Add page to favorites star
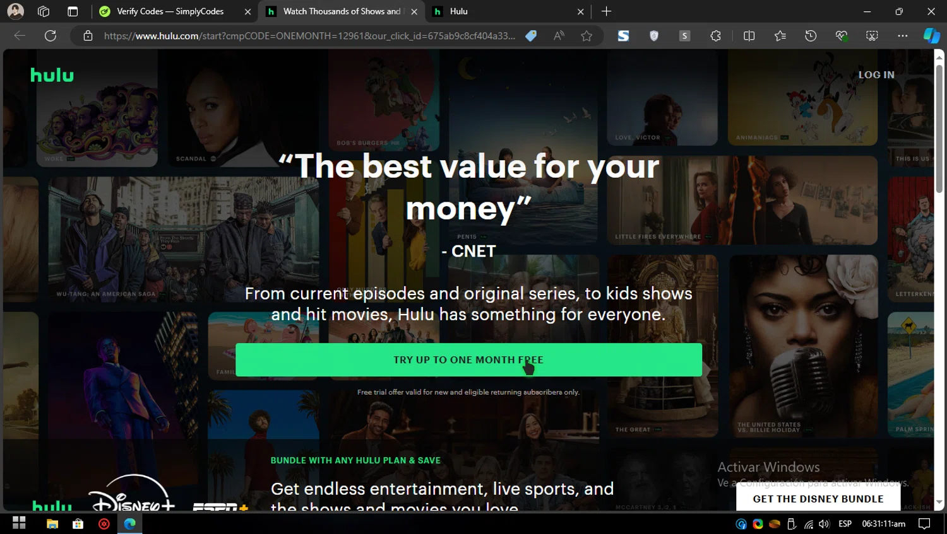This screenshot has width=947, height=534. 587,36
